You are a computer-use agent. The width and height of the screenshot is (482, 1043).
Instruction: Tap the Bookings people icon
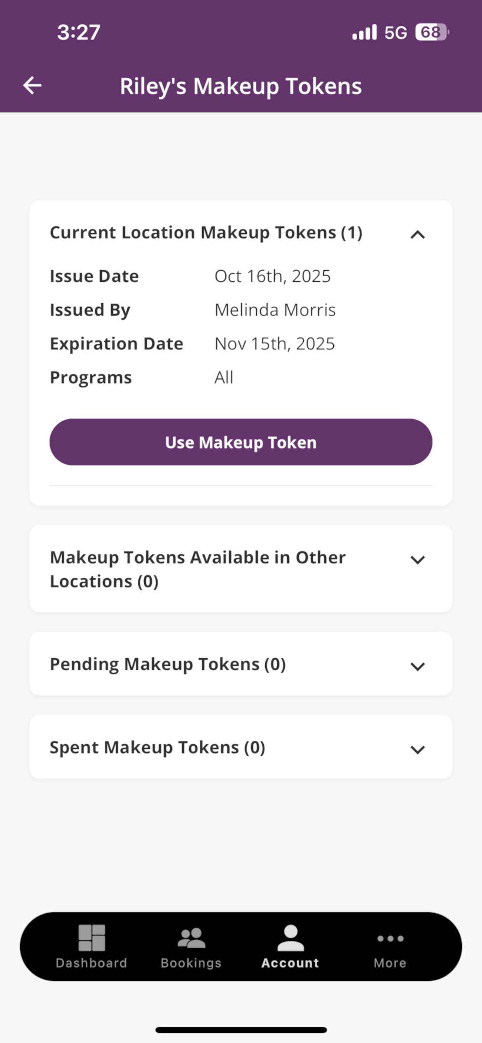(191, 938)
